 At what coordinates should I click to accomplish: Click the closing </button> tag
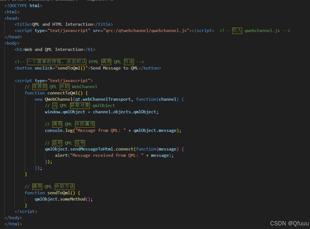coord(150,68)
